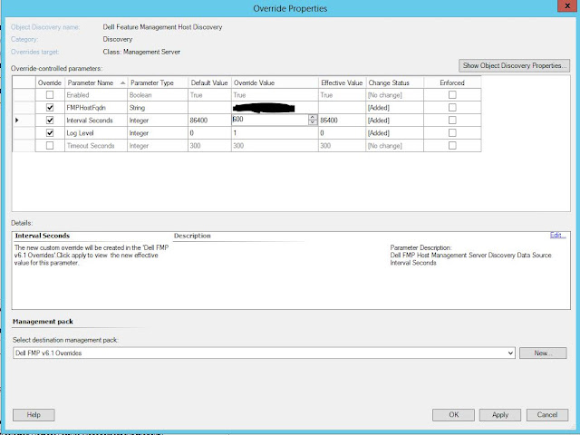Image resolution: width=580 pixels, height=435 pixels.
Task: Confirm with the OK button
Action: click(453, 415)
